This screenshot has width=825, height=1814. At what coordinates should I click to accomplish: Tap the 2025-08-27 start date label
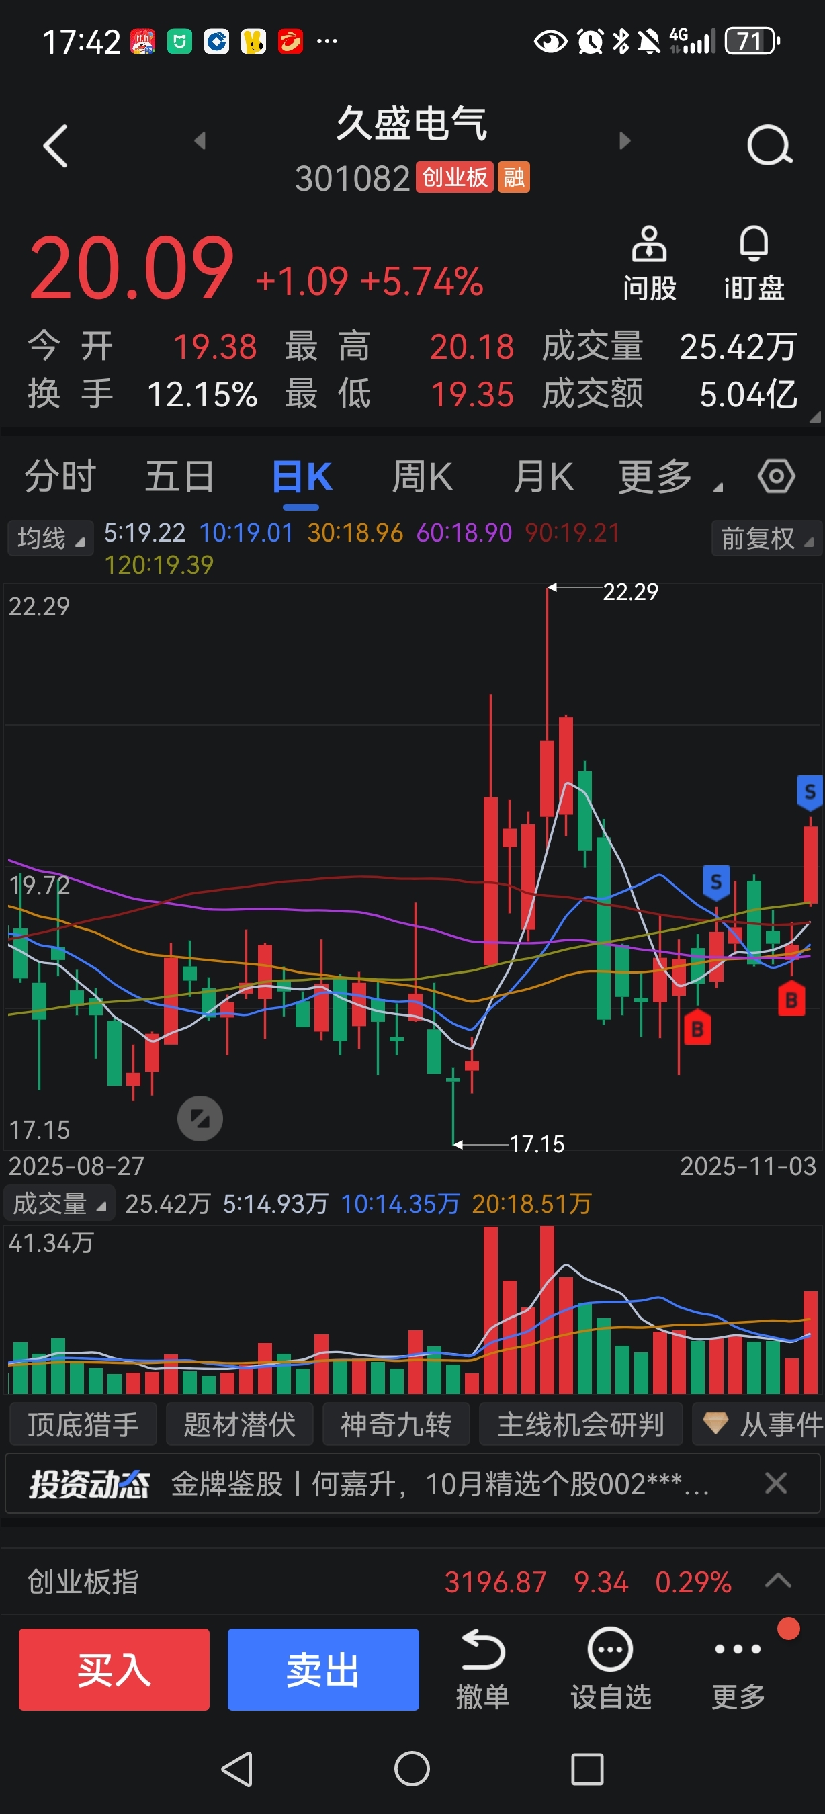click(76, 1166)
